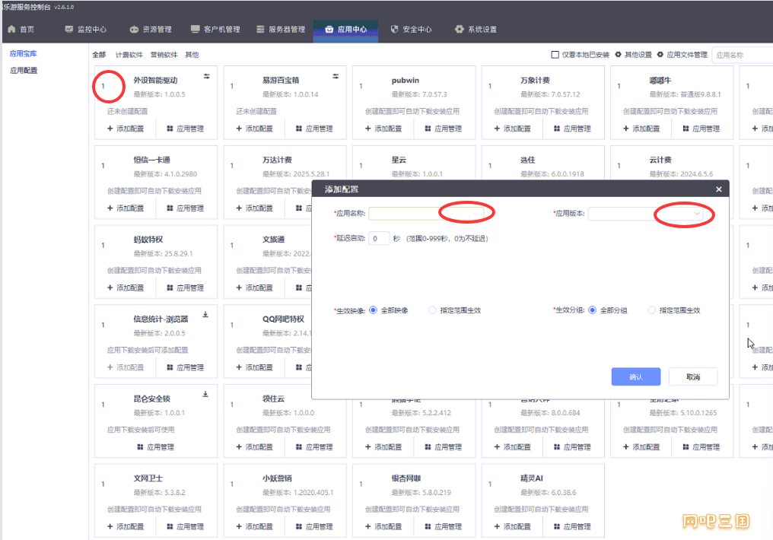773x540 pixels.
Task: Select 全部映像 radio for 生效映像
Action: pos(374,310)
